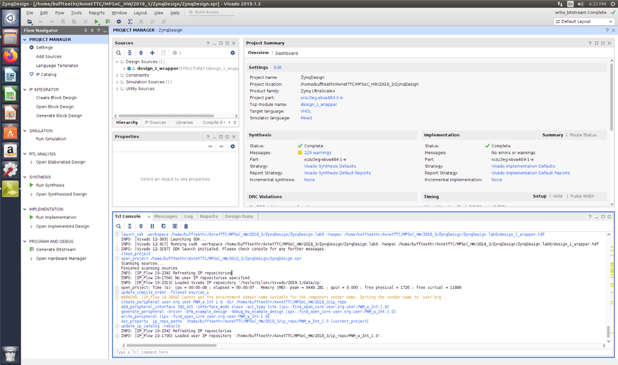Click the search icon in Sources panel
This screenshot has width=618, height=365.
(x=118, y=53)
